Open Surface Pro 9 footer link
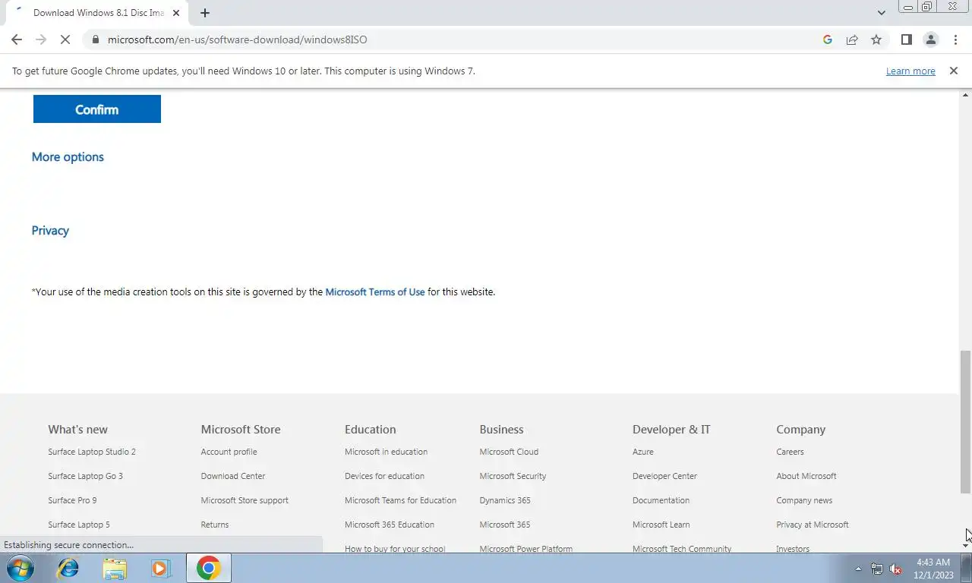The width and height of the screenshot is (972, 583). 72,500
